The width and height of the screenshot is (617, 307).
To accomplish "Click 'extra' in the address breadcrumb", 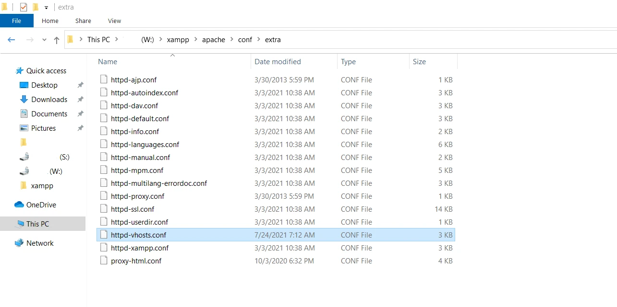I will 273,40.
